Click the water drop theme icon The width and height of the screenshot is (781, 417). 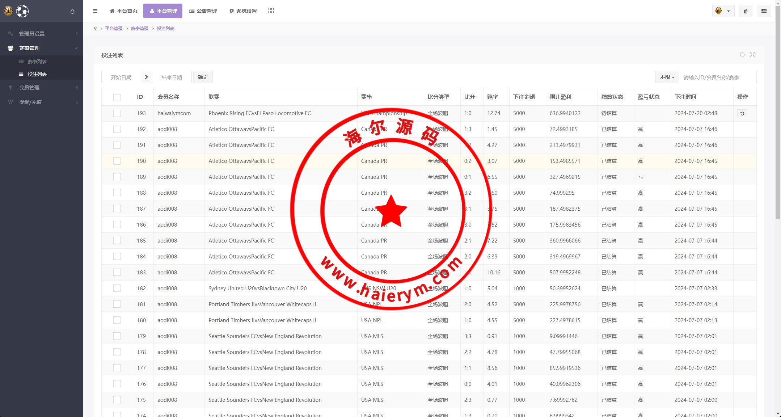pos(72,11)
